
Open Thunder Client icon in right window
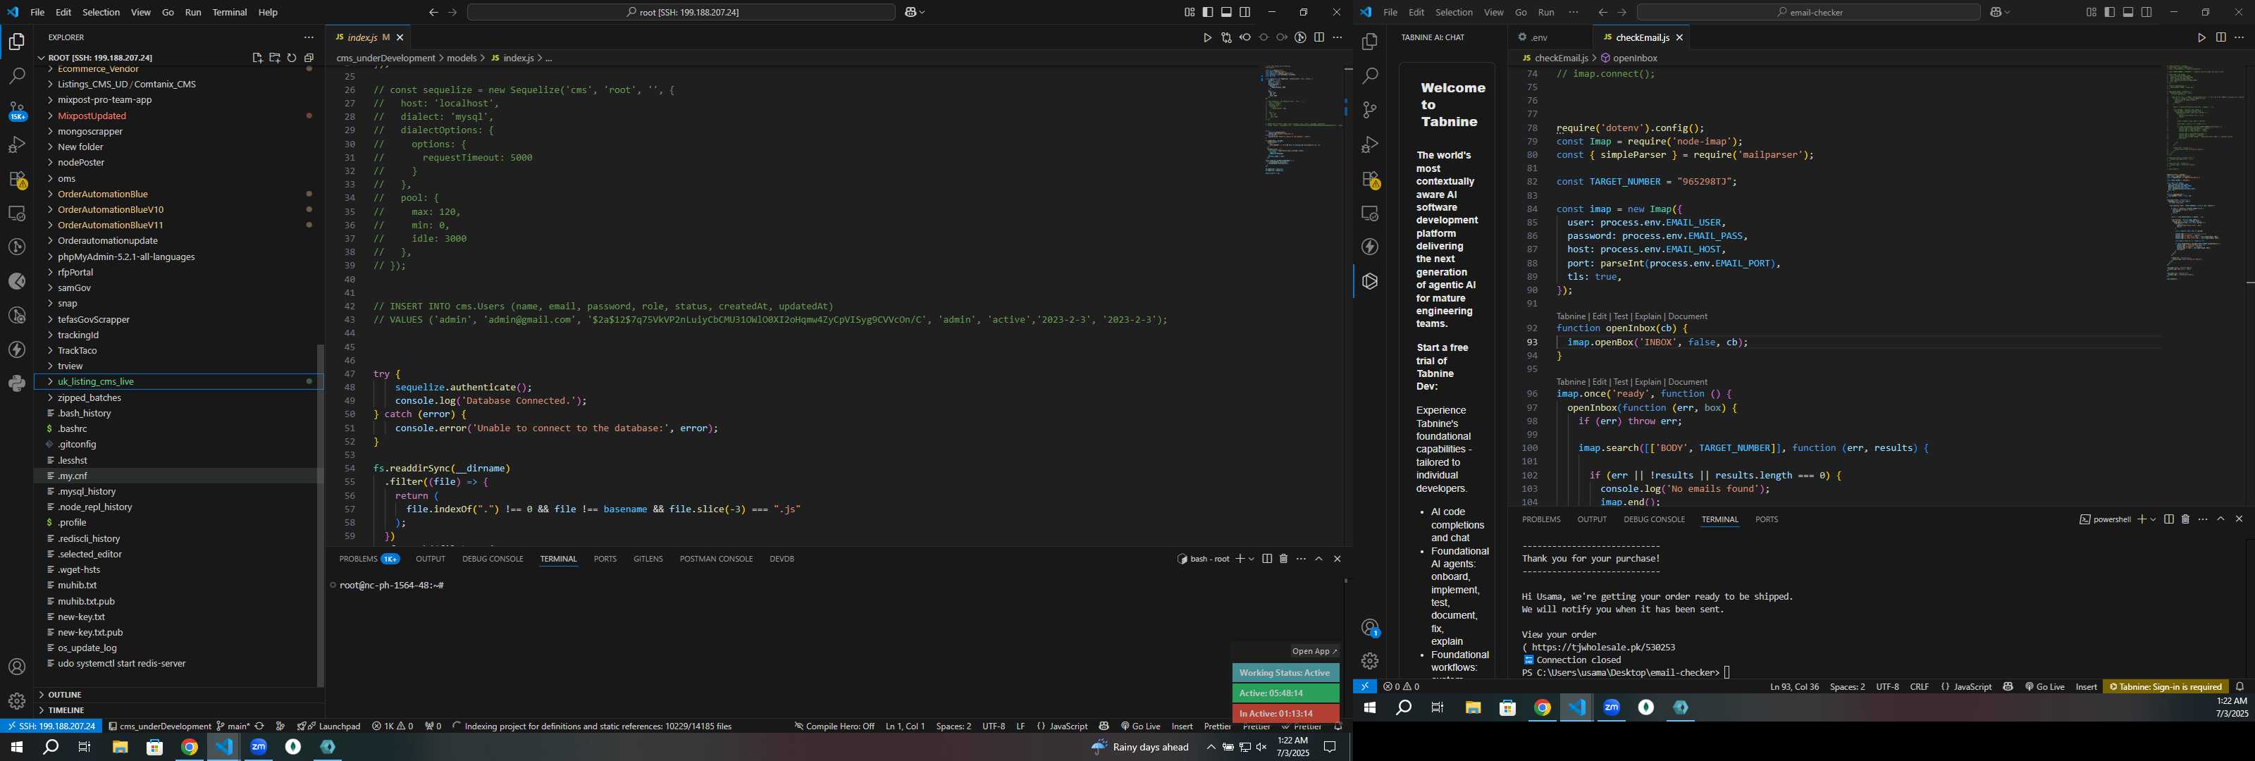(x=1370, y=247)
